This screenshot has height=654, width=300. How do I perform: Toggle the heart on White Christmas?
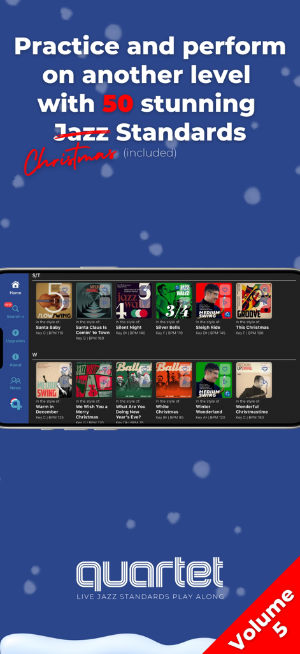tap(185, 369)
